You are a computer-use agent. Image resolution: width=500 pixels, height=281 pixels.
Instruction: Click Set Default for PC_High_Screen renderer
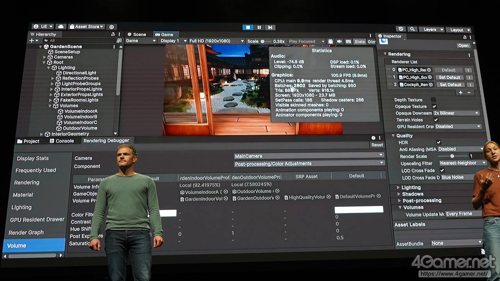450,78
